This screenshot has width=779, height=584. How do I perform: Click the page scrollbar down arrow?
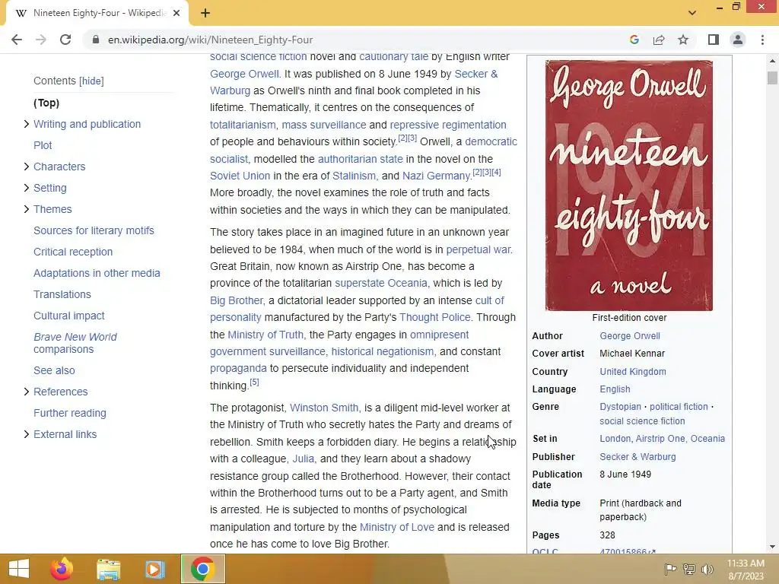point(772,547)
